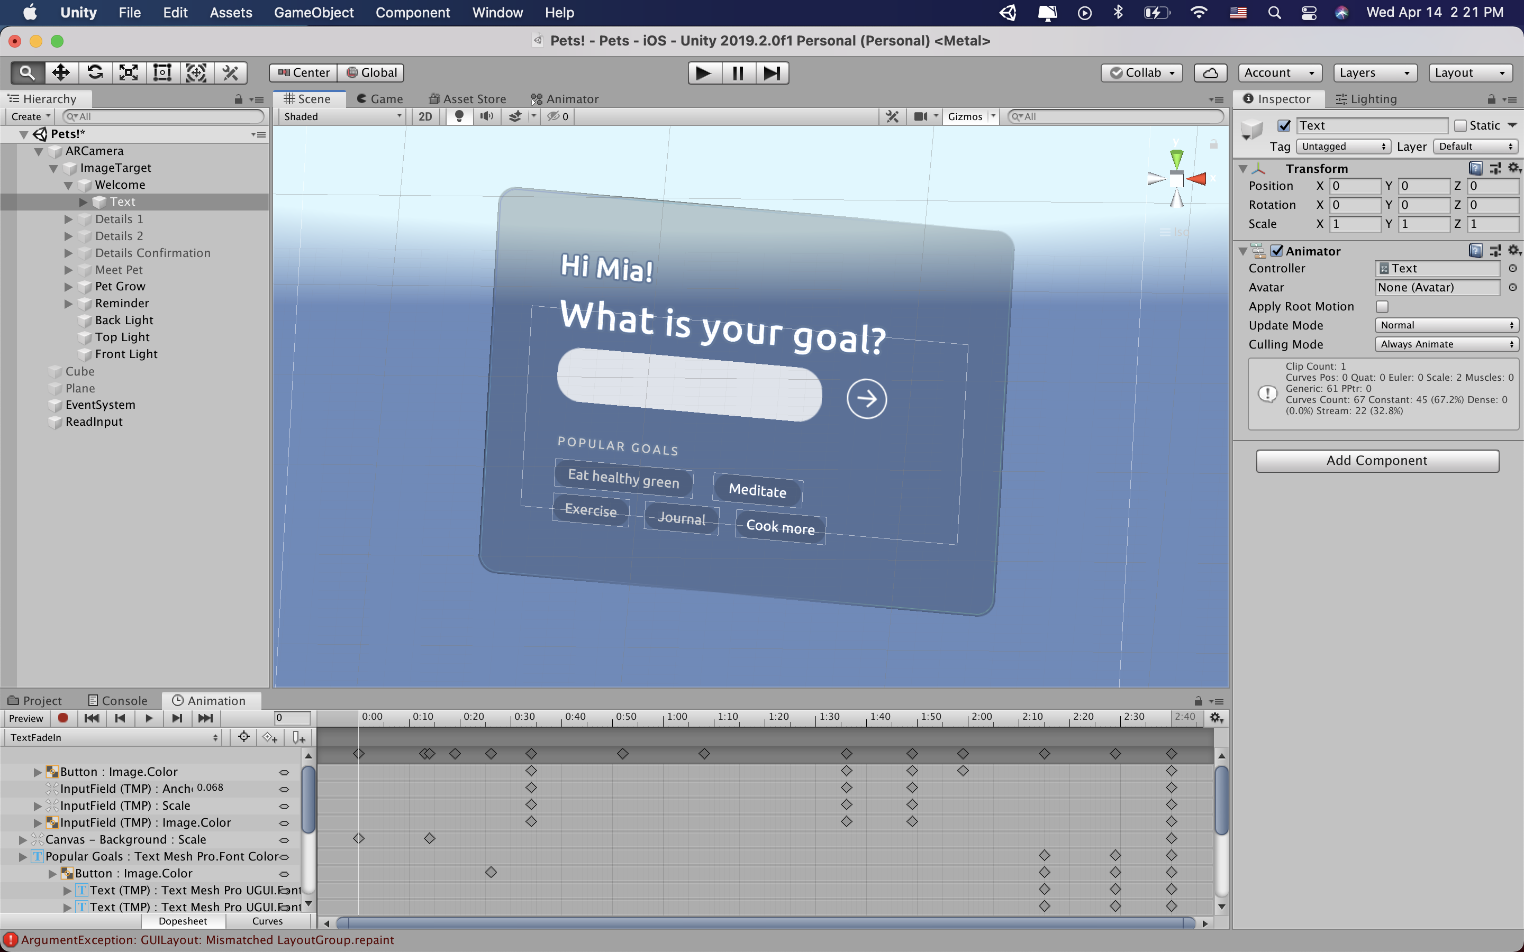Image resolution: width=1524 pixels, height=952 pixels.
Task: Collapse the Transform component
Action: coord(1243,169)
